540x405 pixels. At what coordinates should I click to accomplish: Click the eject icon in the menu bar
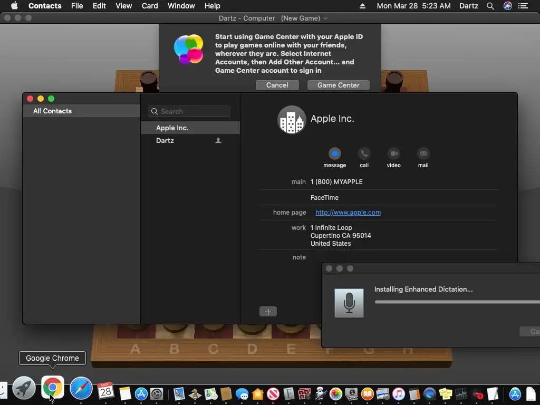[362, 6]
